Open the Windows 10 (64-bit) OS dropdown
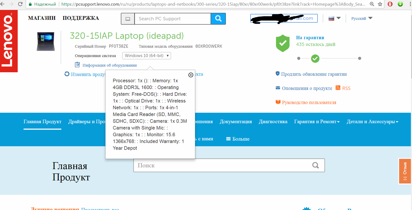The height and width of the screenshot is (210, 412). (x=147, y=56)
